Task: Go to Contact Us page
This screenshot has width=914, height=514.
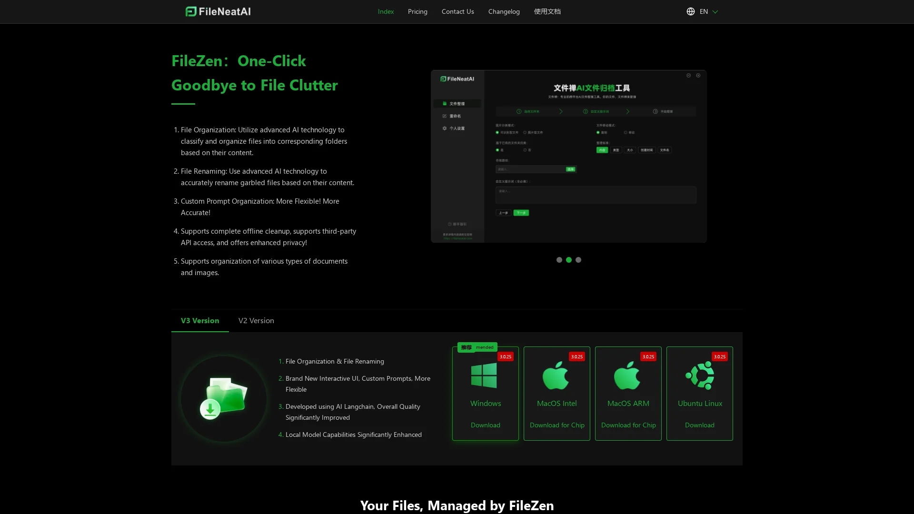Action: (457, 11)
